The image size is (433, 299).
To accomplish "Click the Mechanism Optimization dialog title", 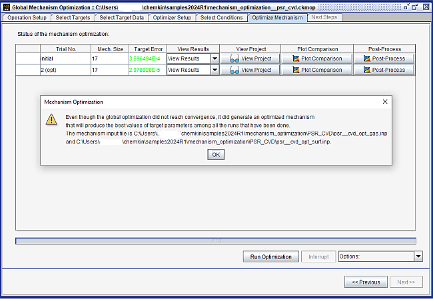I will coord(73,102).
